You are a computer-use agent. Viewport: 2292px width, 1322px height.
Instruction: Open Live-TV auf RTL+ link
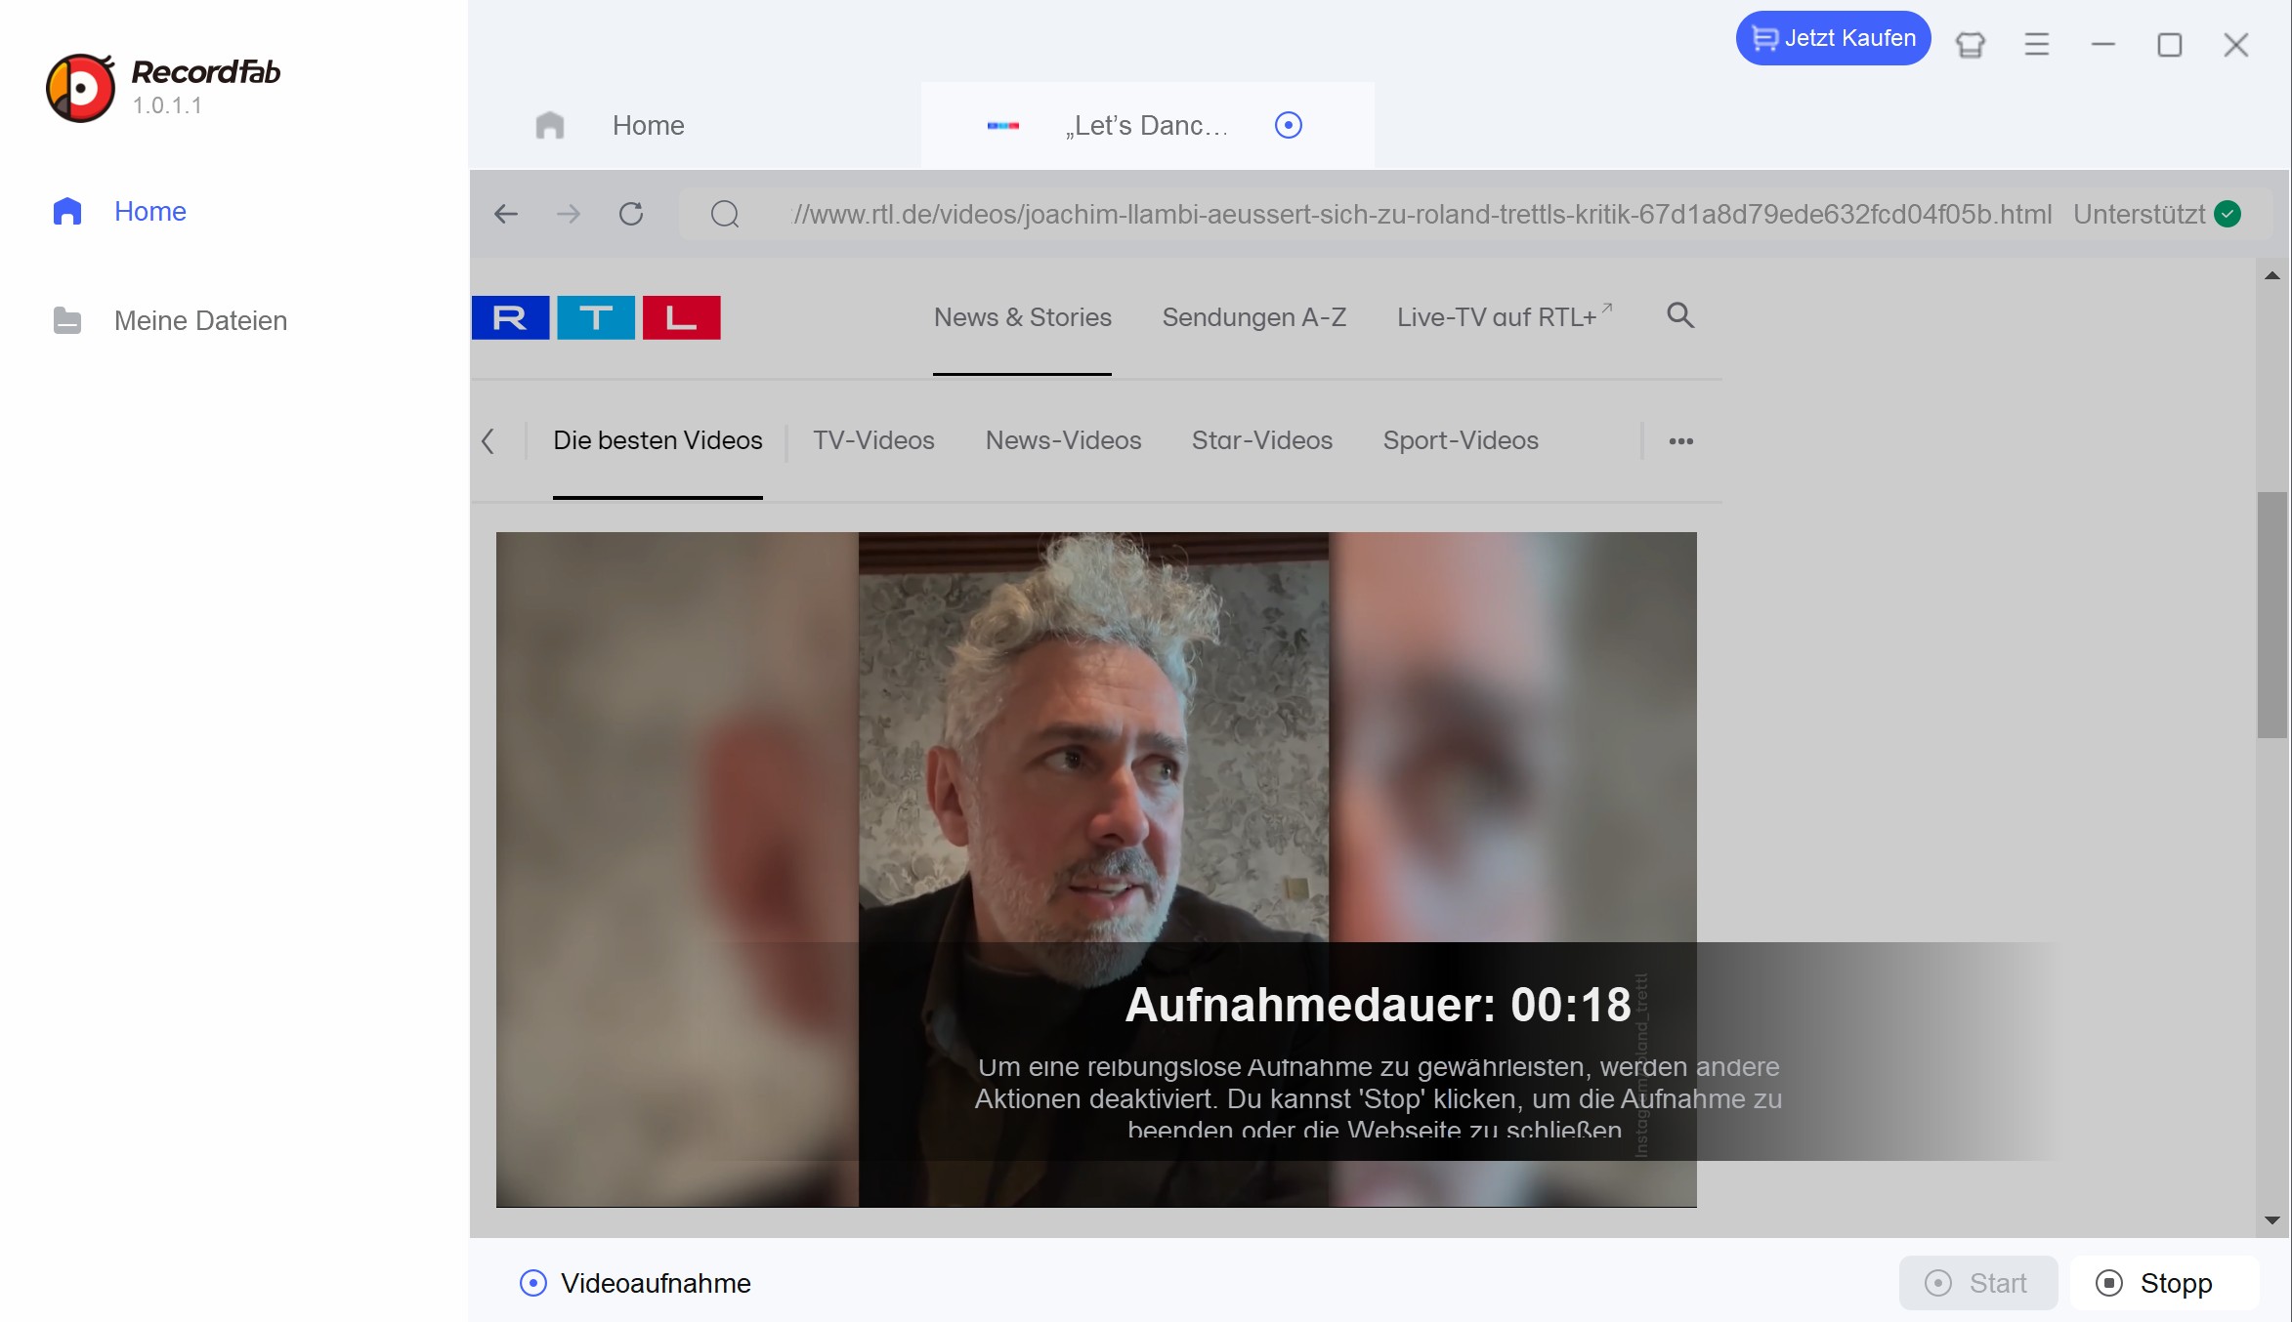tap(1505, 317)
